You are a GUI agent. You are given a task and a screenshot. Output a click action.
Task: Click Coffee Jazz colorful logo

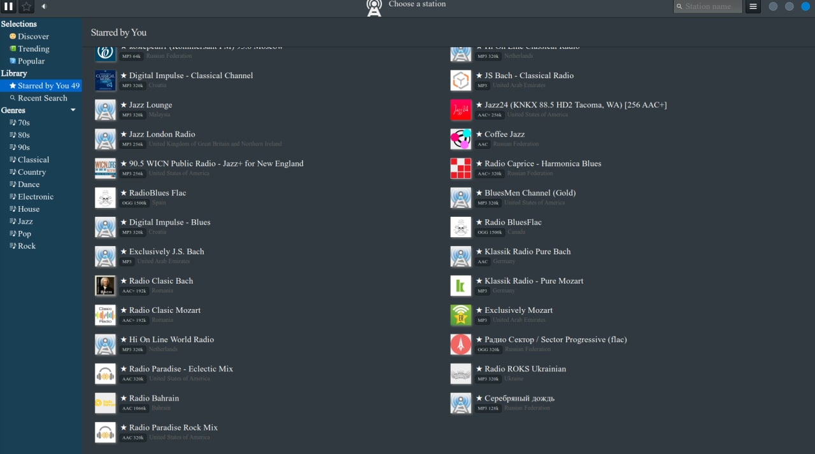coord(461,139)
